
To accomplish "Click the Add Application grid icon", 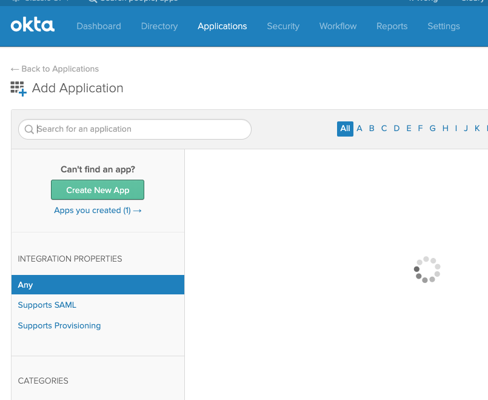I will [x=18, y=89].
